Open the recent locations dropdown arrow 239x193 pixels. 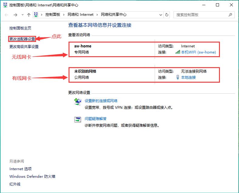point(22,15)
